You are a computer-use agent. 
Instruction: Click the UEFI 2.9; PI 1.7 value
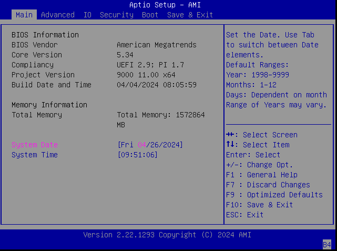[150, 65]
